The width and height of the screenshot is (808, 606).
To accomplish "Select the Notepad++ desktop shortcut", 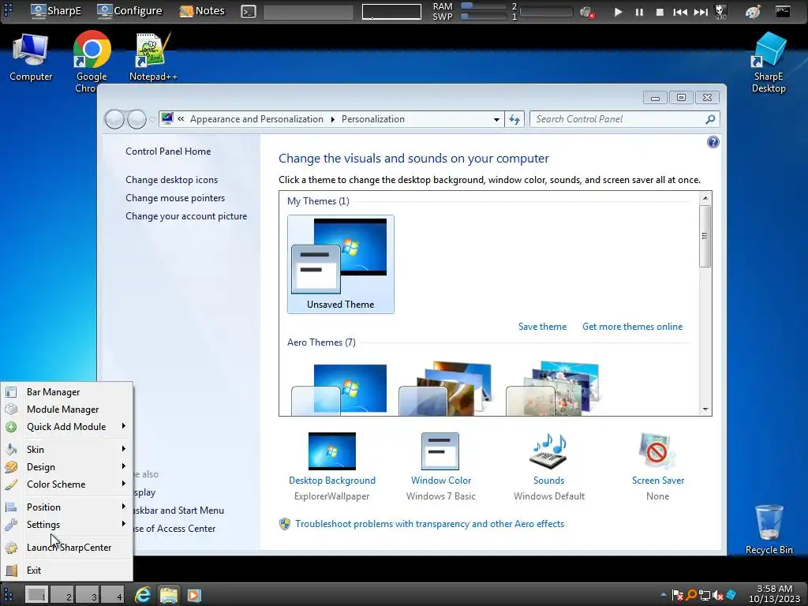I will point(153,57).
